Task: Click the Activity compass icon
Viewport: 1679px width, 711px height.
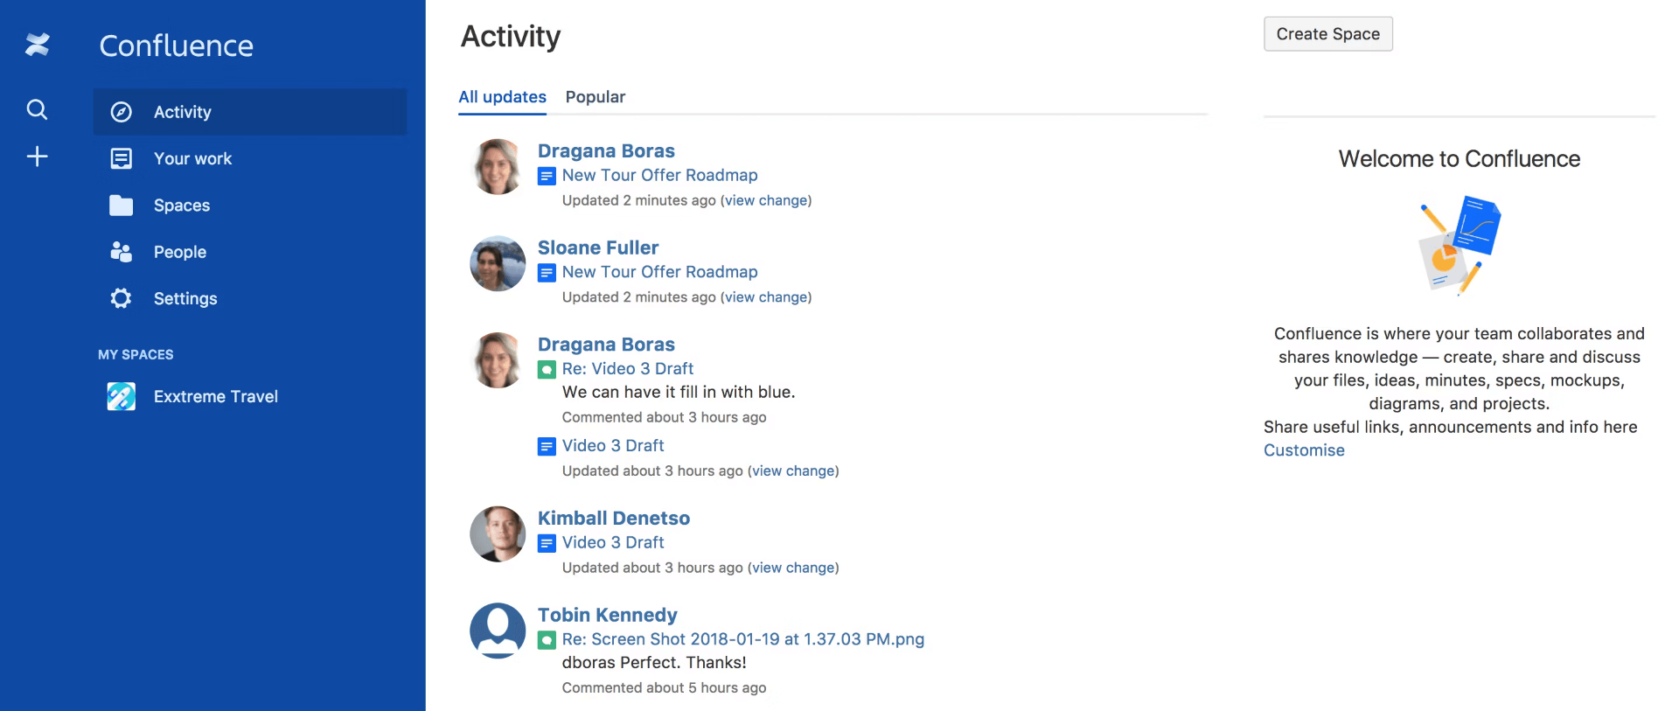Action: tap(122, 112)
